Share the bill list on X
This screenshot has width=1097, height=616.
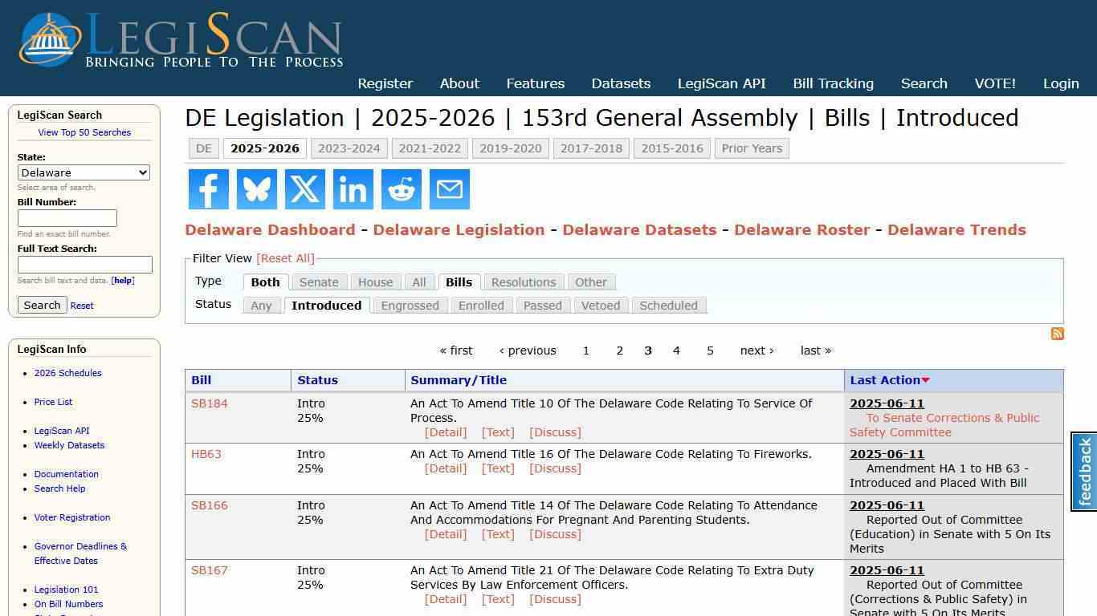(304, 189)
